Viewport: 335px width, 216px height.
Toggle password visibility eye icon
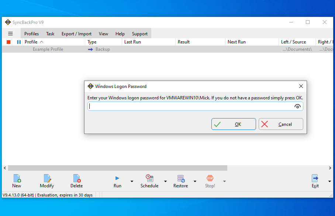point(297,106)
